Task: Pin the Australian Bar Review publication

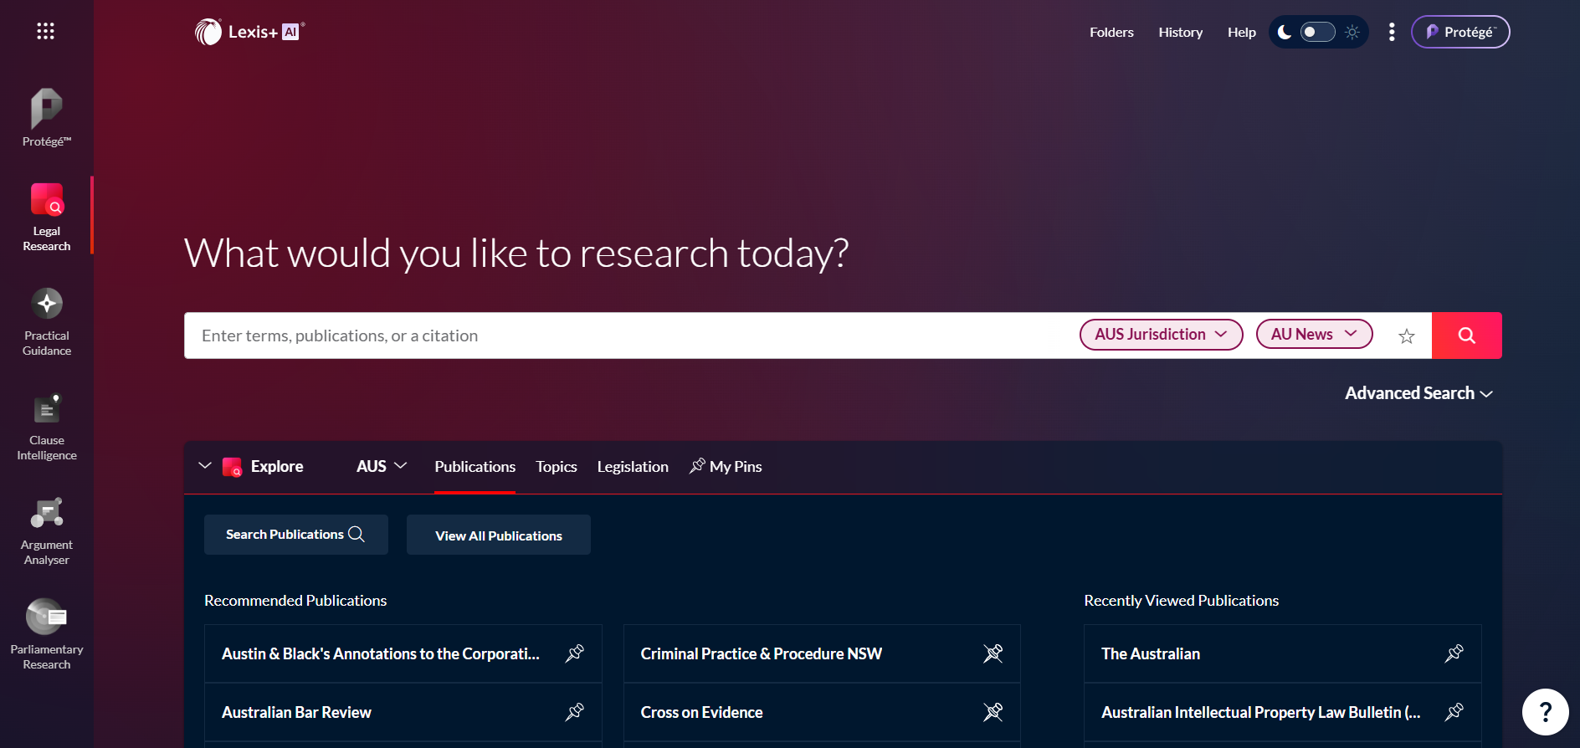Action: (574, 712)
